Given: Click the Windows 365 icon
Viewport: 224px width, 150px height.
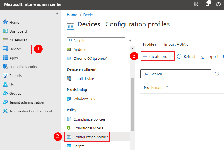Looking at the screenshot, I should [x=69, y=99].
